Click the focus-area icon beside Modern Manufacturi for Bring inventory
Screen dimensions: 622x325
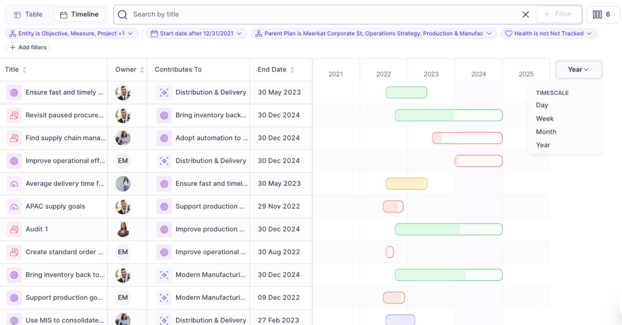click(164, 275)
